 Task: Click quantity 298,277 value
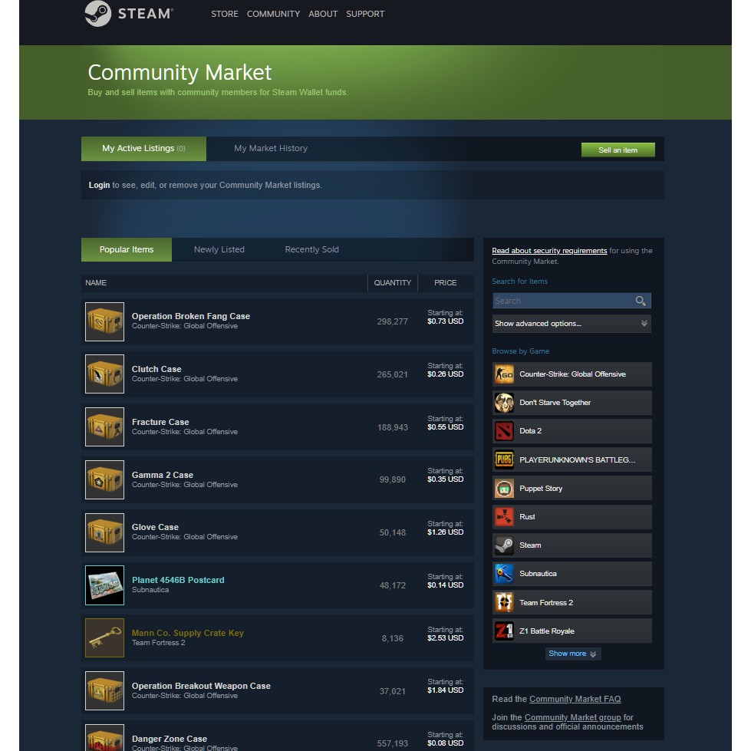(x=392, y=322)
